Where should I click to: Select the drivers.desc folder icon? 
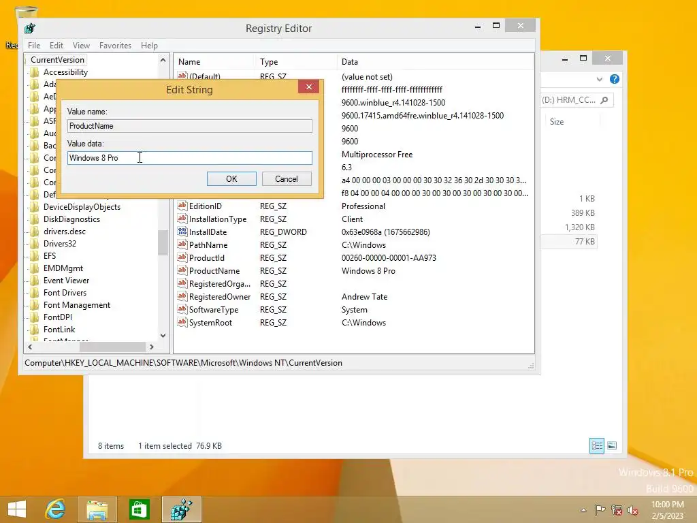(34, 232)
